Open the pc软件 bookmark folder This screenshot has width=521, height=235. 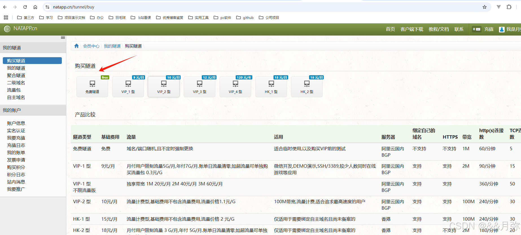222,17
